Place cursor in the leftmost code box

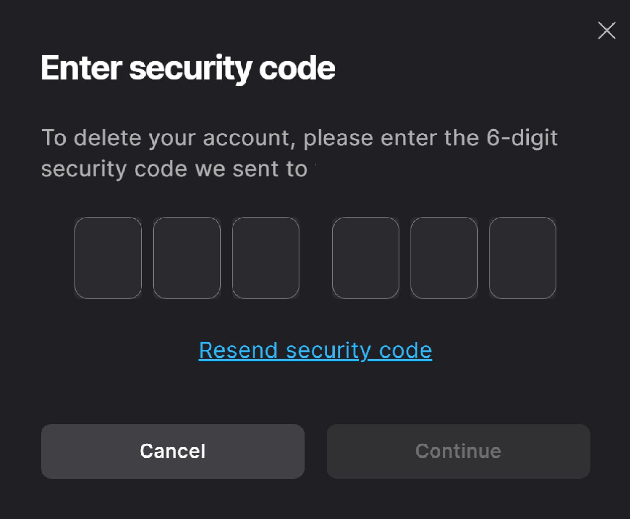point(108,258)
